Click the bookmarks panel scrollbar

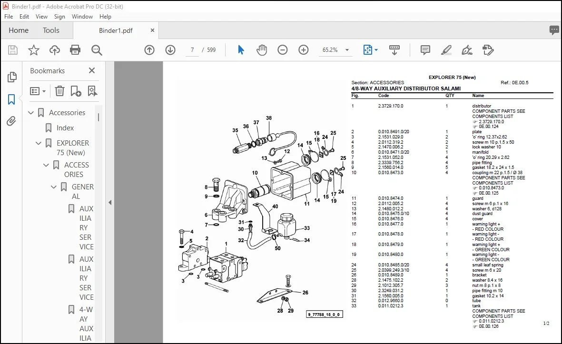[99, 117]
